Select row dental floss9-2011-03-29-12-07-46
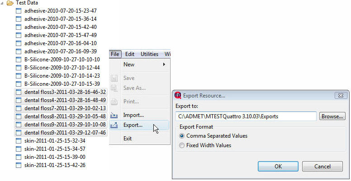351x181 pixels. click(61, 133)
